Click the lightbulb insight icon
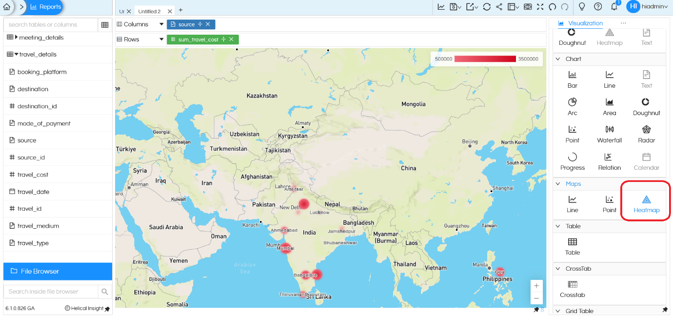 pyautogui.click(x=582, y=7)
